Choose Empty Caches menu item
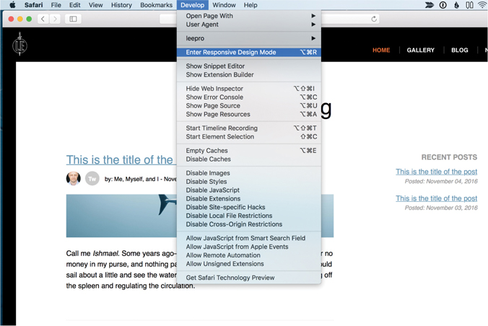The image size is (488, 326). (x=206, y=151)
